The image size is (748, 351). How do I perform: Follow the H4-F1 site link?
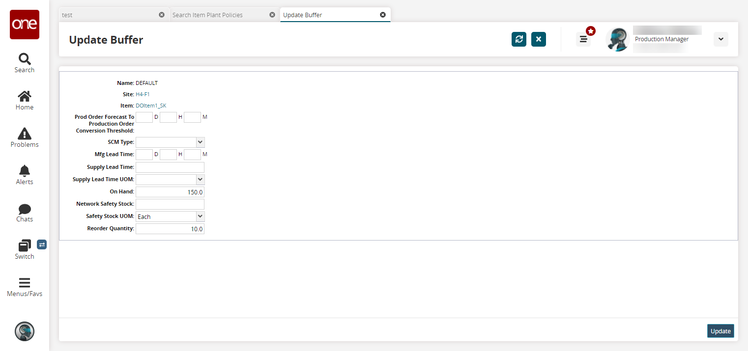click(143, 94)
